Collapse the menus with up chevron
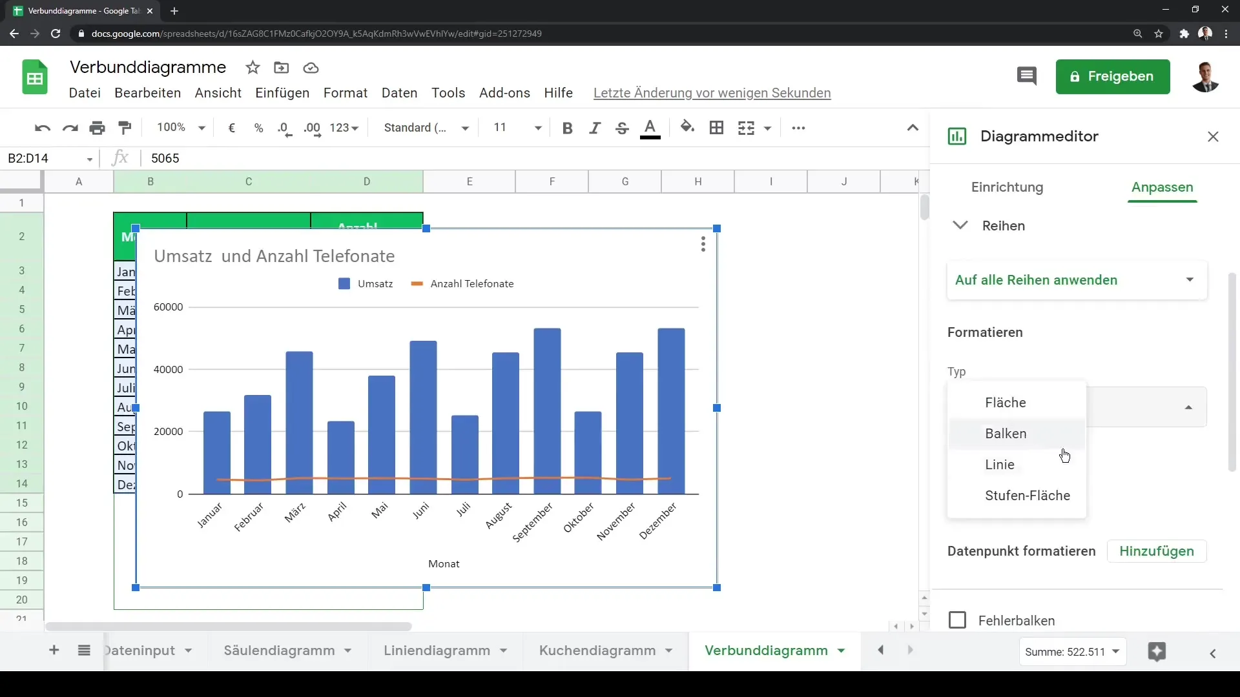The image size is (1240, 697). [913, 128]
